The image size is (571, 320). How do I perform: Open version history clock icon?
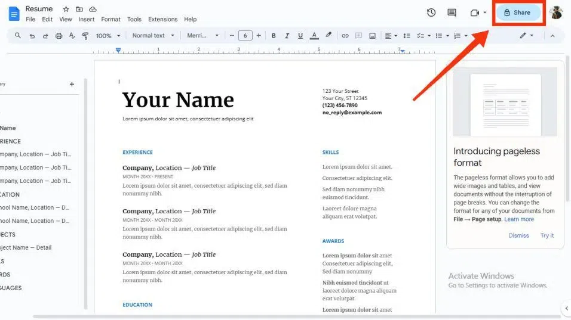pyautogui.click(x=431, y=13)
